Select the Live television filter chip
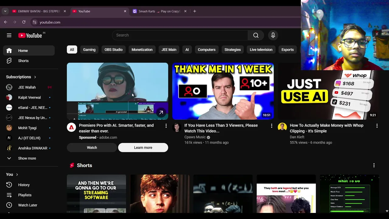 [261, 50]
